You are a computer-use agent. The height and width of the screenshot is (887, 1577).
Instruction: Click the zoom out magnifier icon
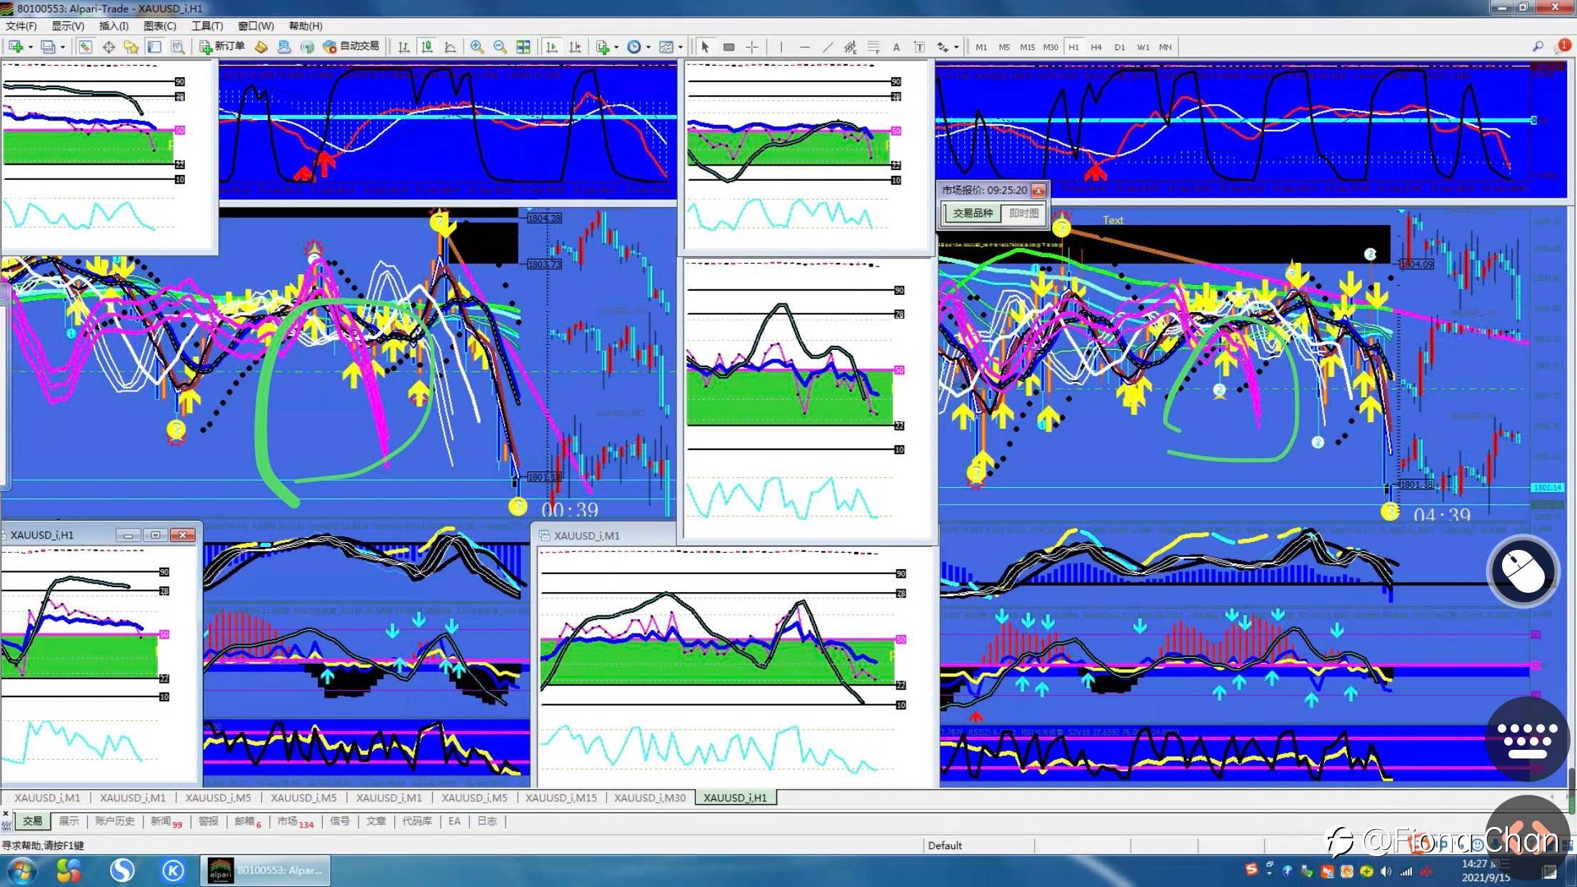tap(500, 46)
